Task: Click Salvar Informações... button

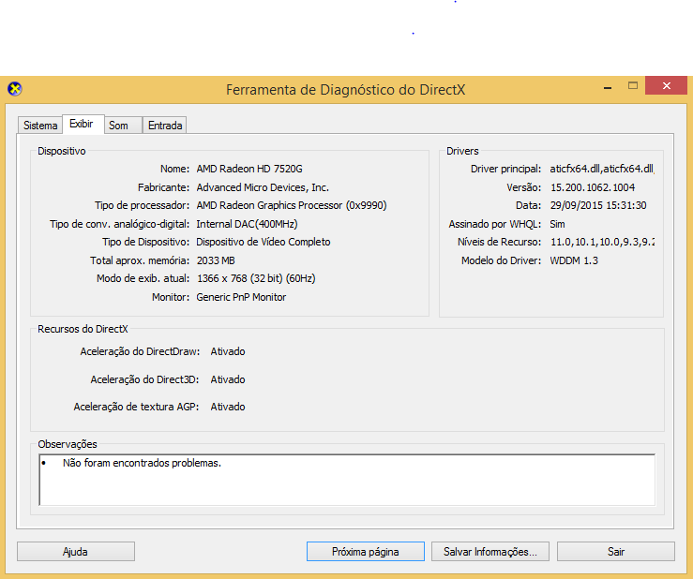Action: click(x=490, y=552)
